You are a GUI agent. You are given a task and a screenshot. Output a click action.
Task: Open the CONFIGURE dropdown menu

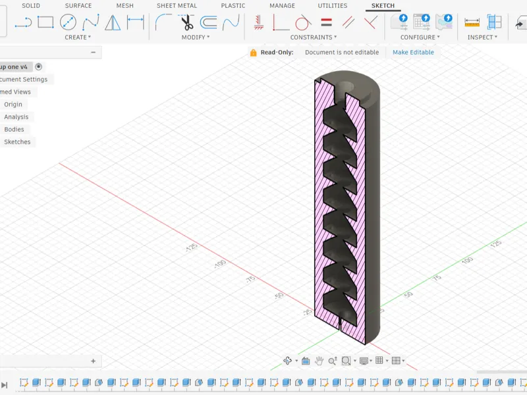(x=420, y=38)
